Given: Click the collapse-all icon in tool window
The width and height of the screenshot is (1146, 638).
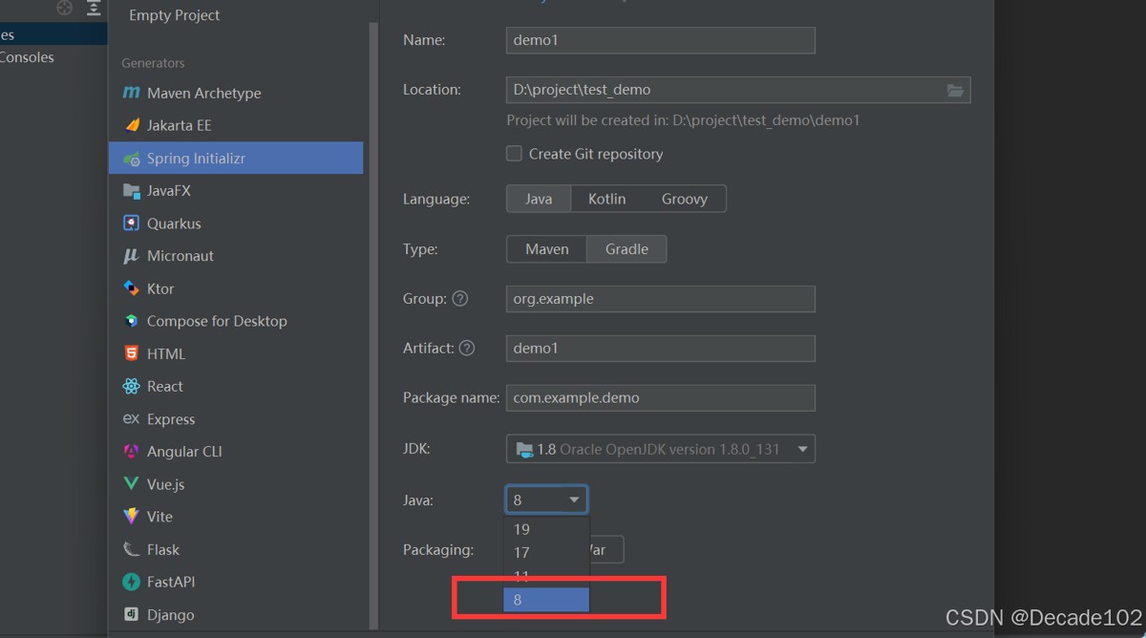Looking at the screenshot, I should point(94,9).
